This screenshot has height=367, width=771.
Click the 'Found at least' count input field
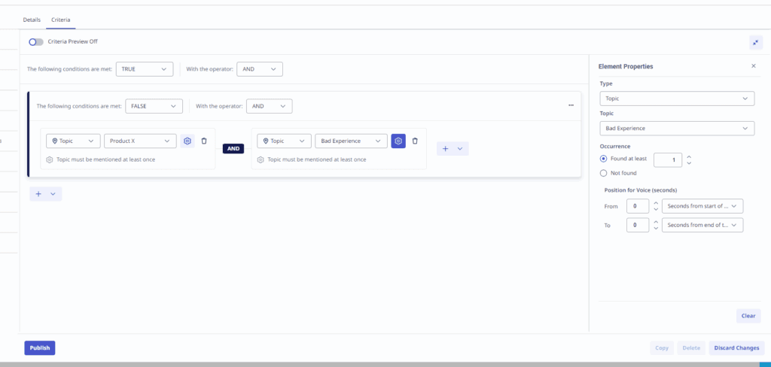tap(667, 159)
